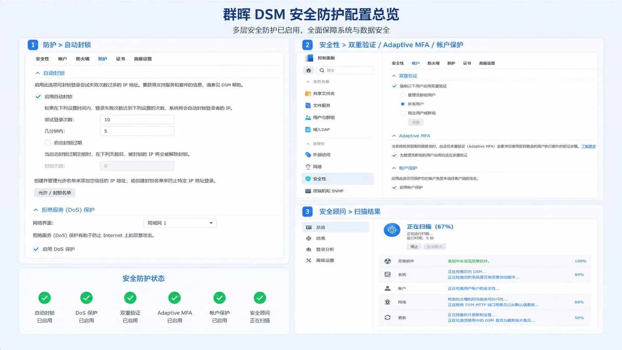The width and height of the screenshot is (622, 350).
Task: Open User & Group icon (用户与群组)
Action: (308, 118)
